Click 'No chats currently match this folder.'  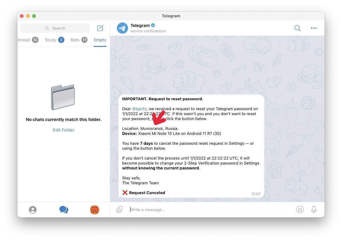[64, 119]
